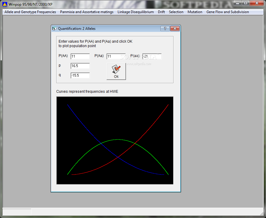Click the Quantification dialog title icon
Image resolution: width=266 pixels, height=218 pixels.
coord(54,29)
